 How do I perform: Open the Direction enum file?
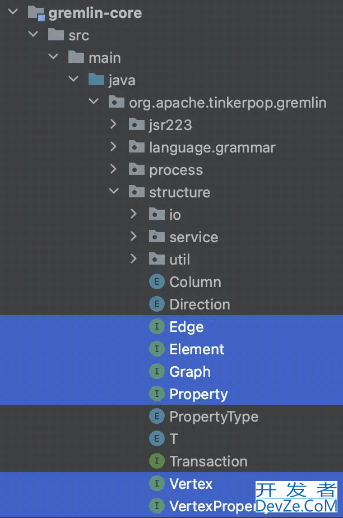tap(200, 304)
